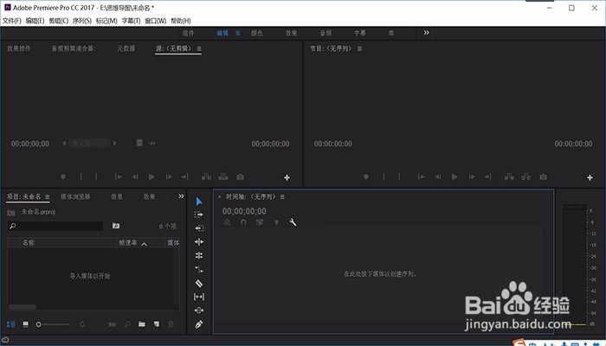The height and width of the screenshot is (346, 606).
Task: Switch to 颜色 workspace
Action: pyautogui.click(x=257, y=33)
